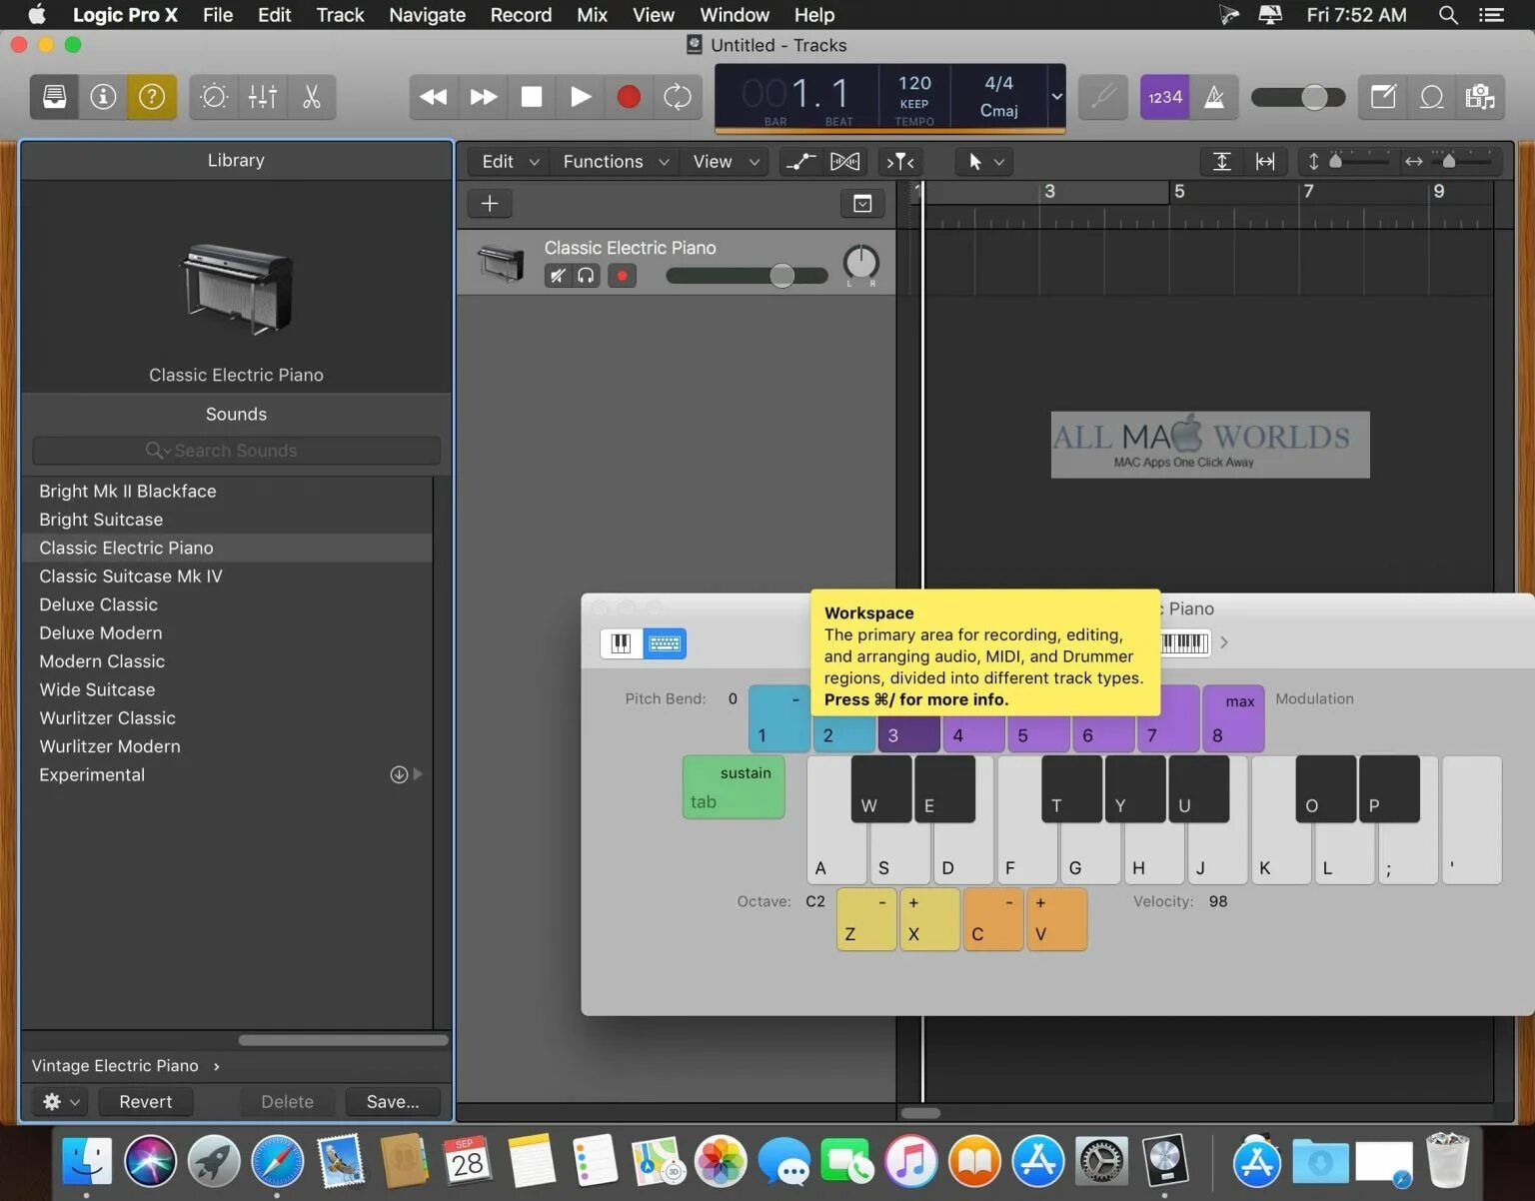Click the Play transport button

[x=581, y=97]
